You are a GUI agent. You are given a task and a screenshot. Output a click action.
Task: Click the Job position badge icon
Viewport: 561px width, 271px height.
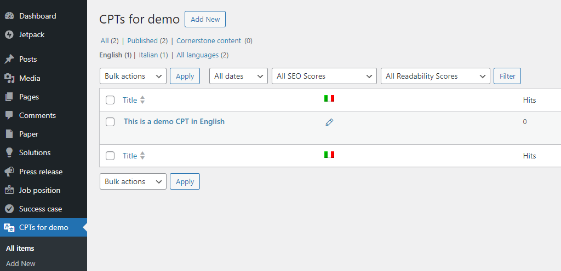click(x=9, y=190)
